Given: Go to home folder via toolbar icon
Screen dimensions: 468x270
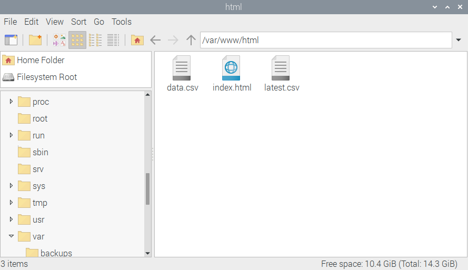Looking at the screenshot, I should (137, 40).
